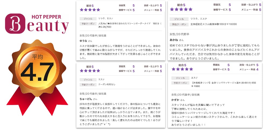Image resolution: width=265 pixels, height=131 pixels.
Task: Click the red ribbon tails under the medal
Action: (37, 103)
